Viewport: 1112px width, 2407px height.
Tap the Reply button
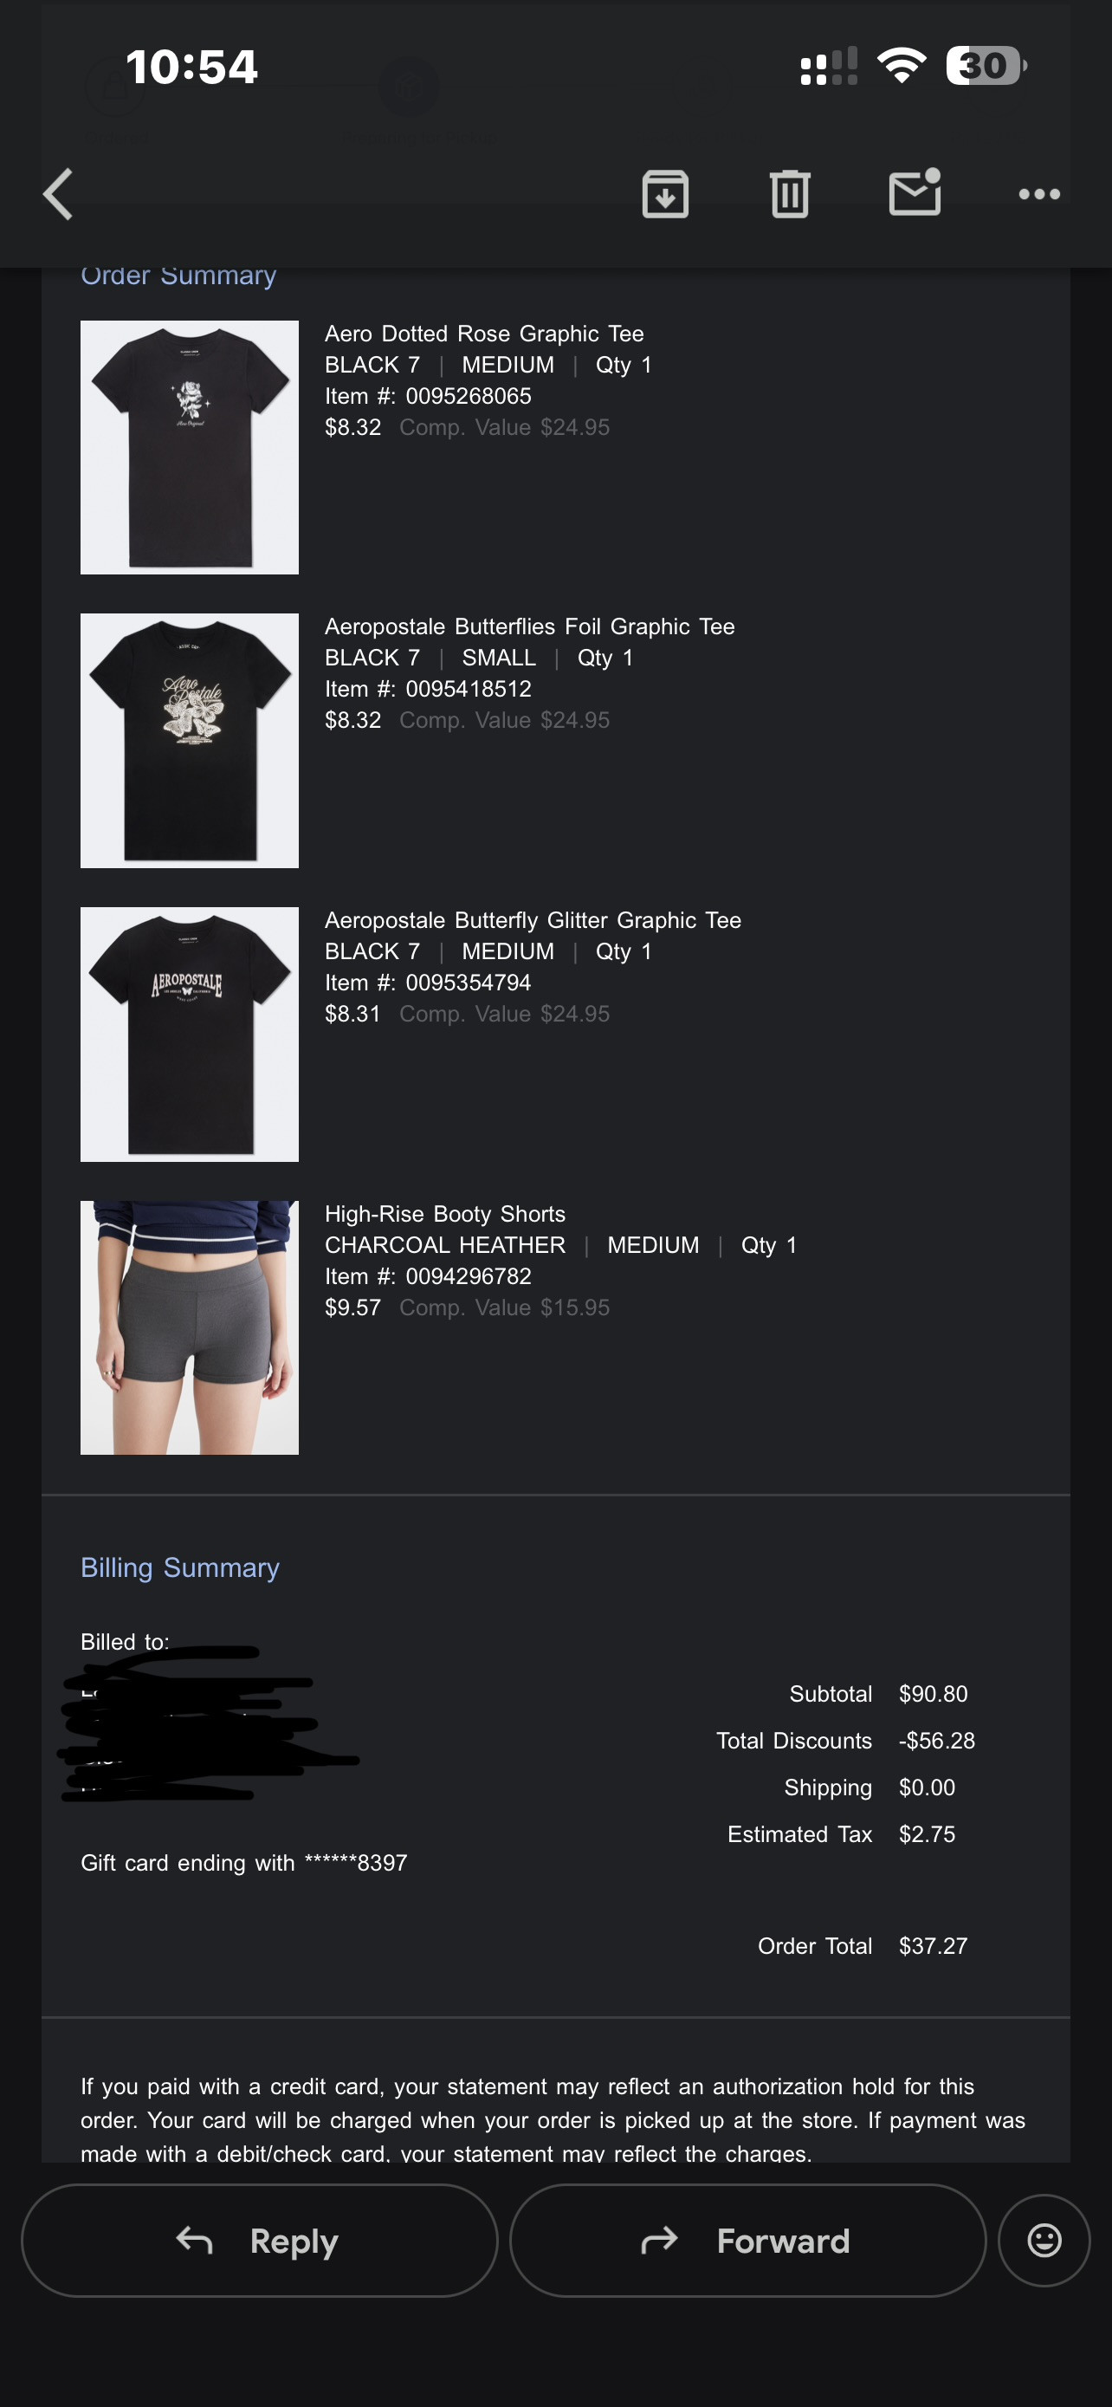260,2241
